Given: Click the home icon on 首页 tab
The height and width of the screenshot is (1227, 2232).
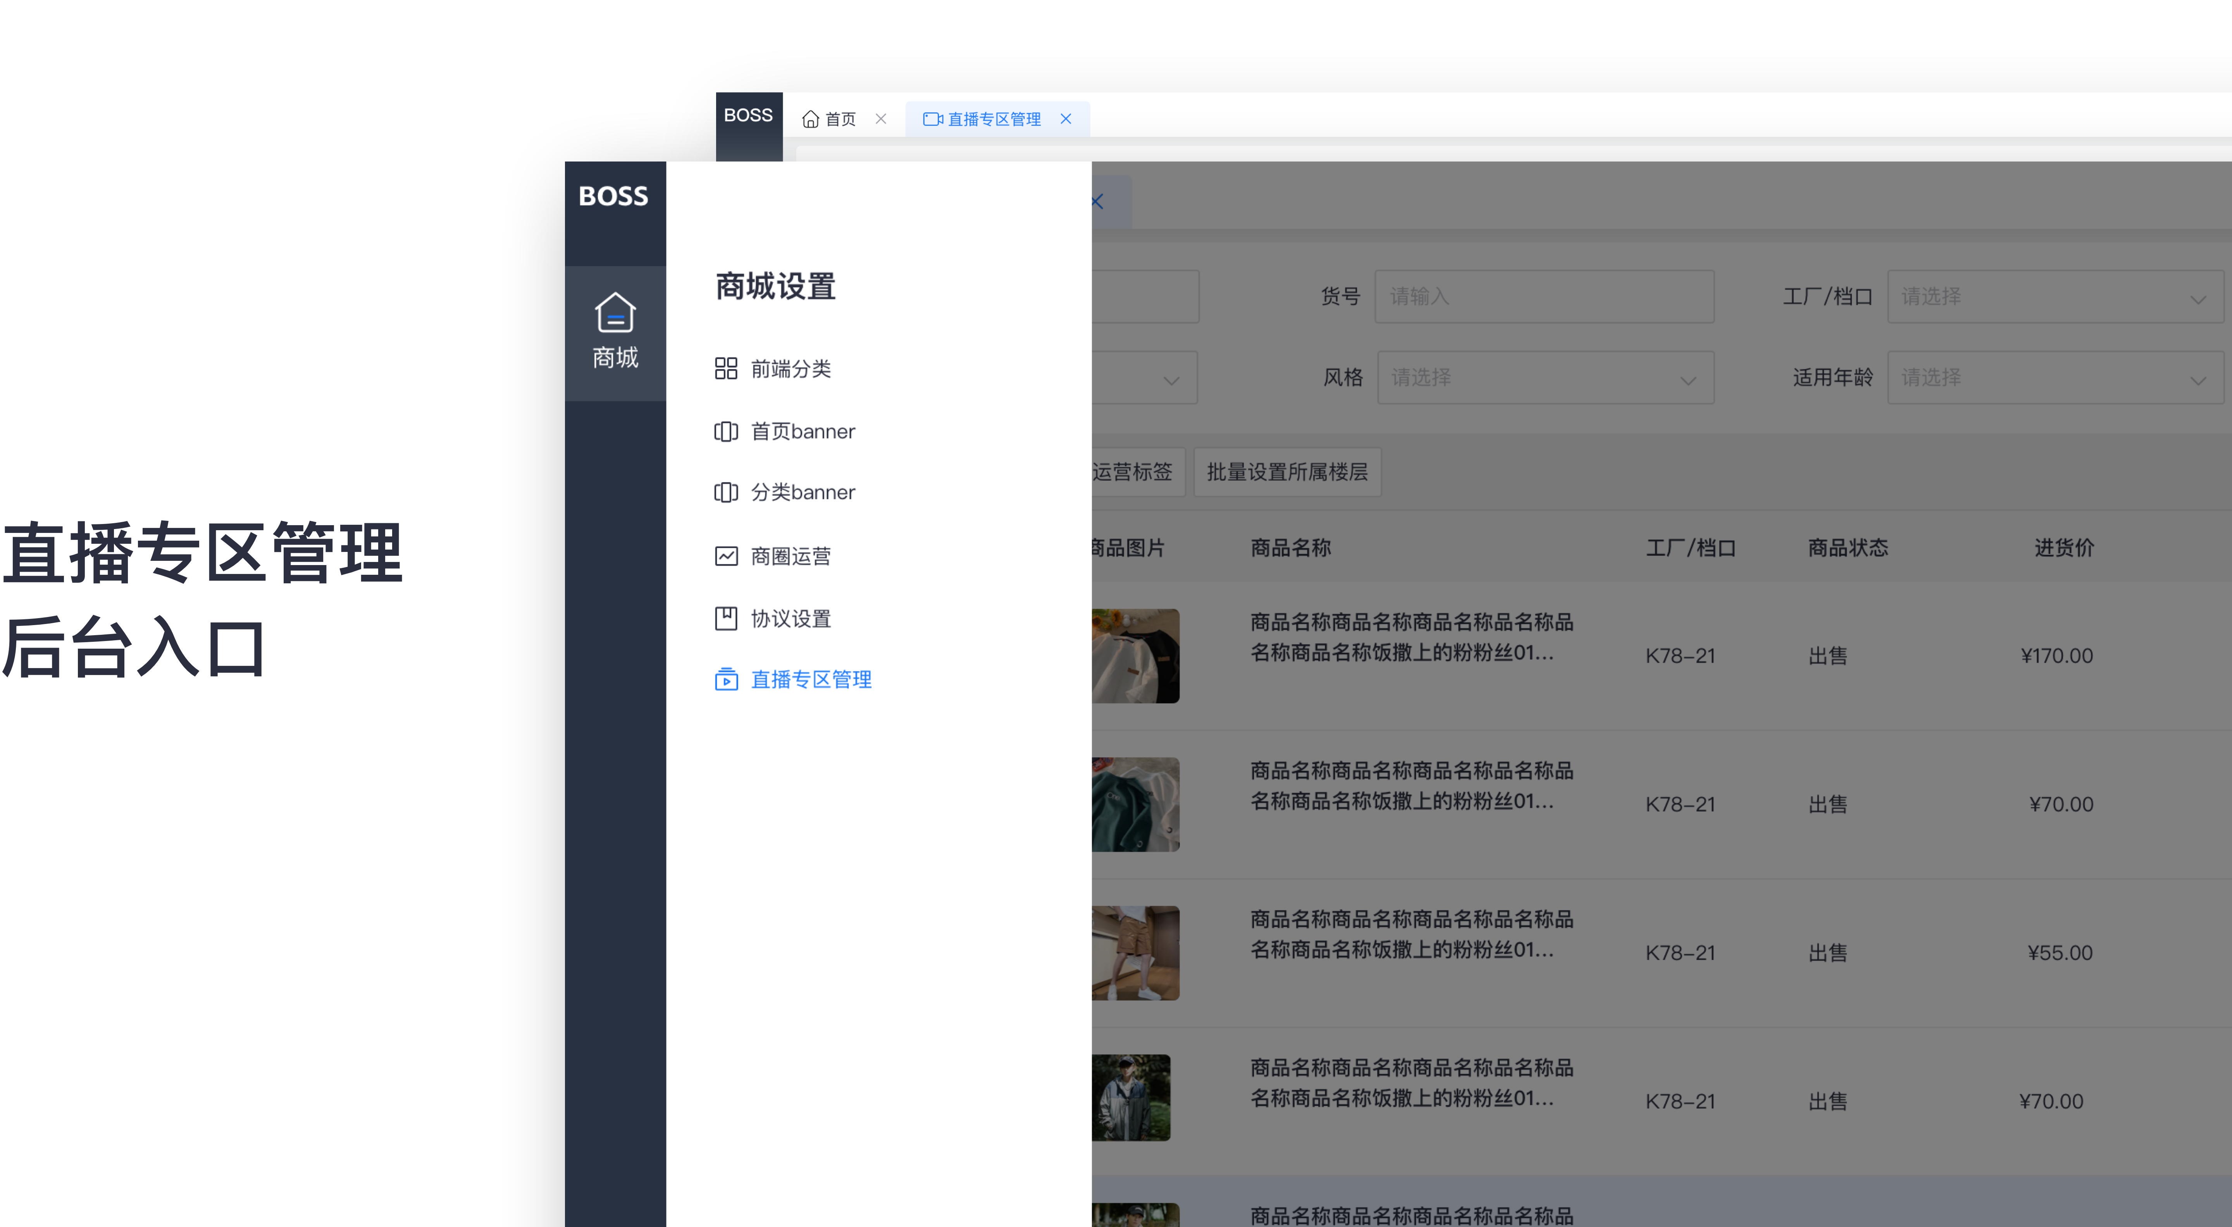Looking at the screenshot, I should (x=810, y=120).
